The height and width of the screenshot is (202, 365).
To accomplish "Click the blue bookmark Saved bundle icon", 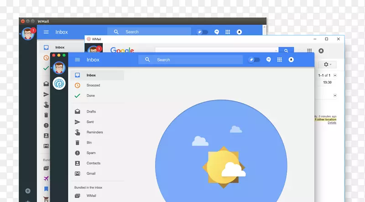I will coord(46,189).
